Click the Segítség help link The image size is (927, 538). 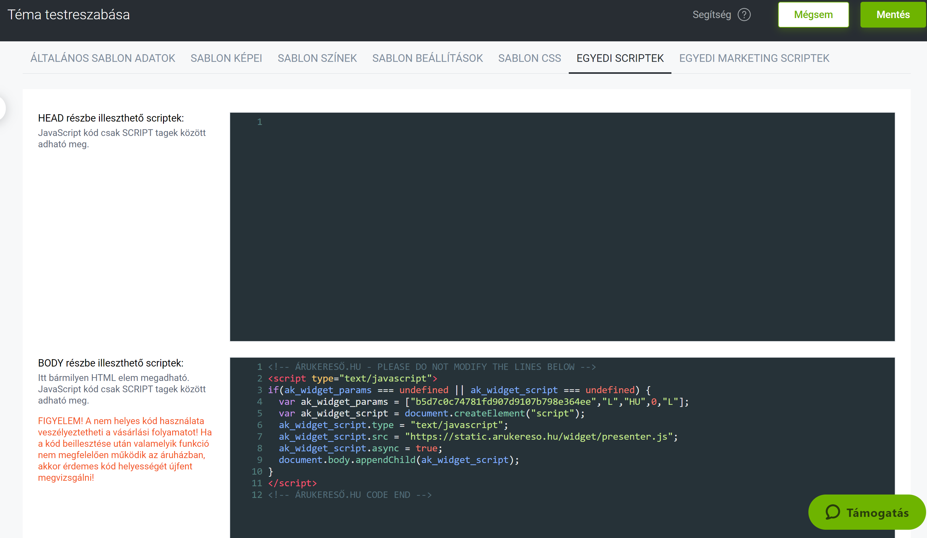pos(712,15)
